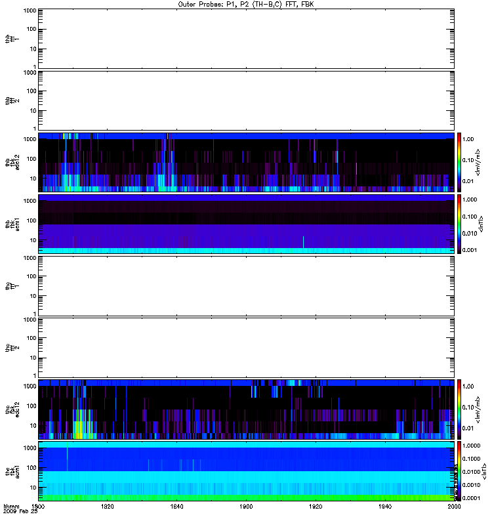Click the 1.0000 value on thc scm1 colorbar
Viewport: 492px width, 525px height.
471,446
